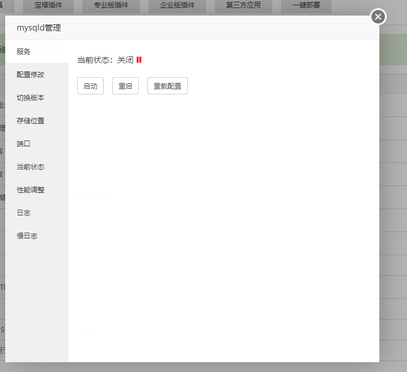Open the 存储位置 settings
Image resolution: width=407 pixels, height=372 pixels.
(x=37, y=121)
